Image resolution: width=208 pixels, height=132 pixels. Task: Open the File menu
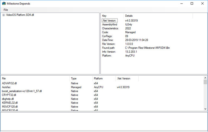[x=6, y=10]
